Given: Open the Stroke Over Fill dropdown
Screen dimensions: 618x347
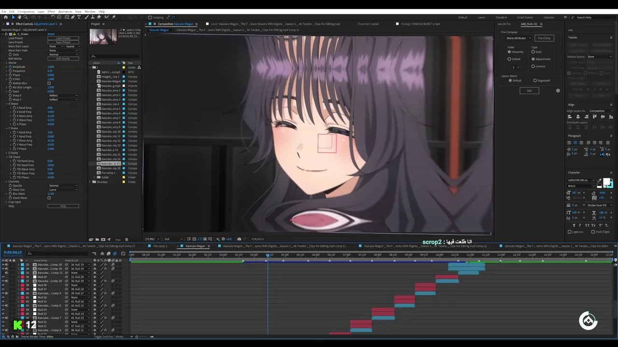Looking at the screenshot, I should coord(600,205).
